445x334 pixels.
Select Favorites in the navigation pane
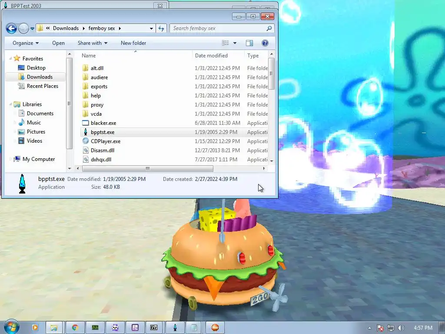pyautogui.click(x=33, y=59)
